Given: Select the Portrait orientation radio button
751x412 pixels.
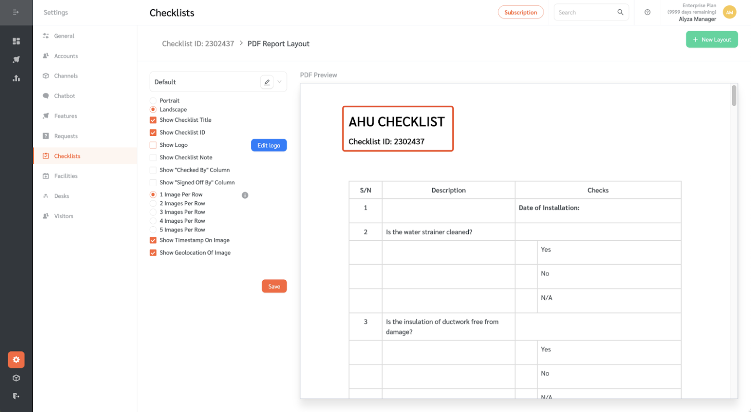Looking at the screenshot, I should coord(153,100).
